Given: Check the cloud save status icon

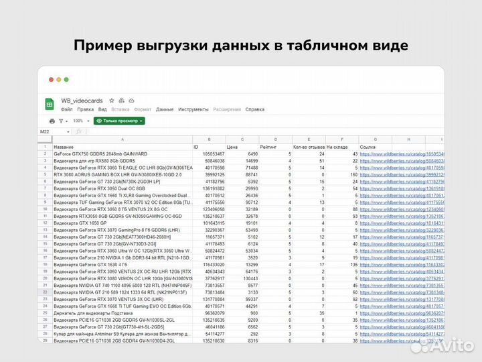Looking at the screenshot, I should point(131,101).
